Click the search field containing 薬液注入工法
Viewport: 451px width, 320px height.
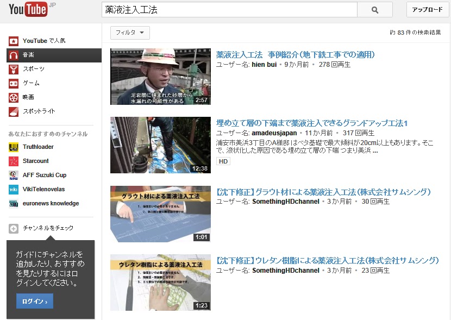point(229,10)
